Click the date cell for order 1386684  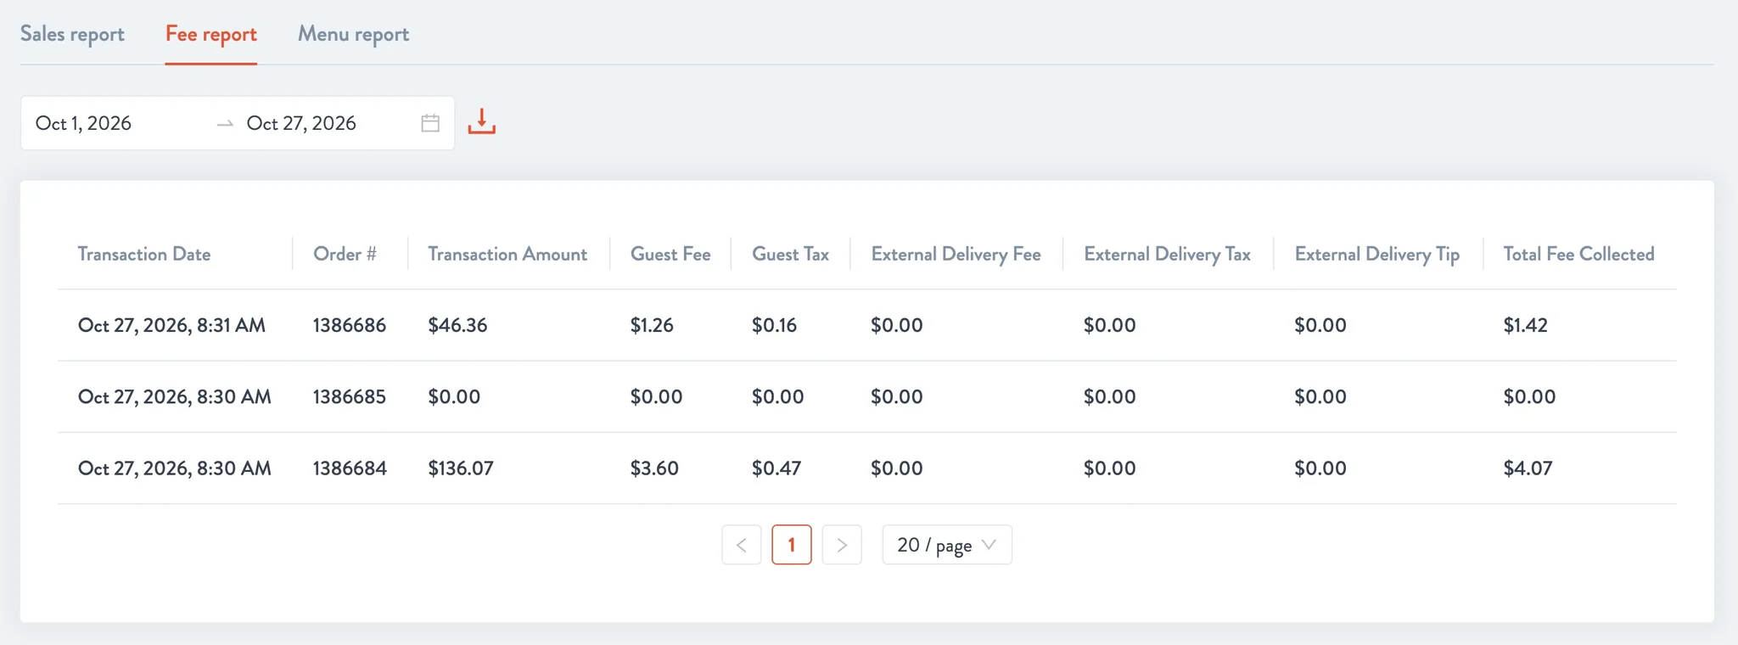click(x=175, y=468)
